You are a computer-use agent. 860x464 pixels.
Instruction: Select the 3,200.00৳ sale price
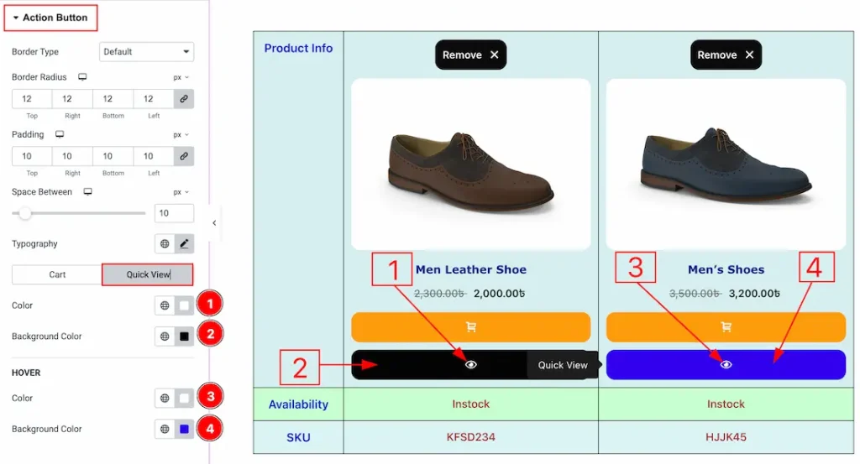pos(754,294)
